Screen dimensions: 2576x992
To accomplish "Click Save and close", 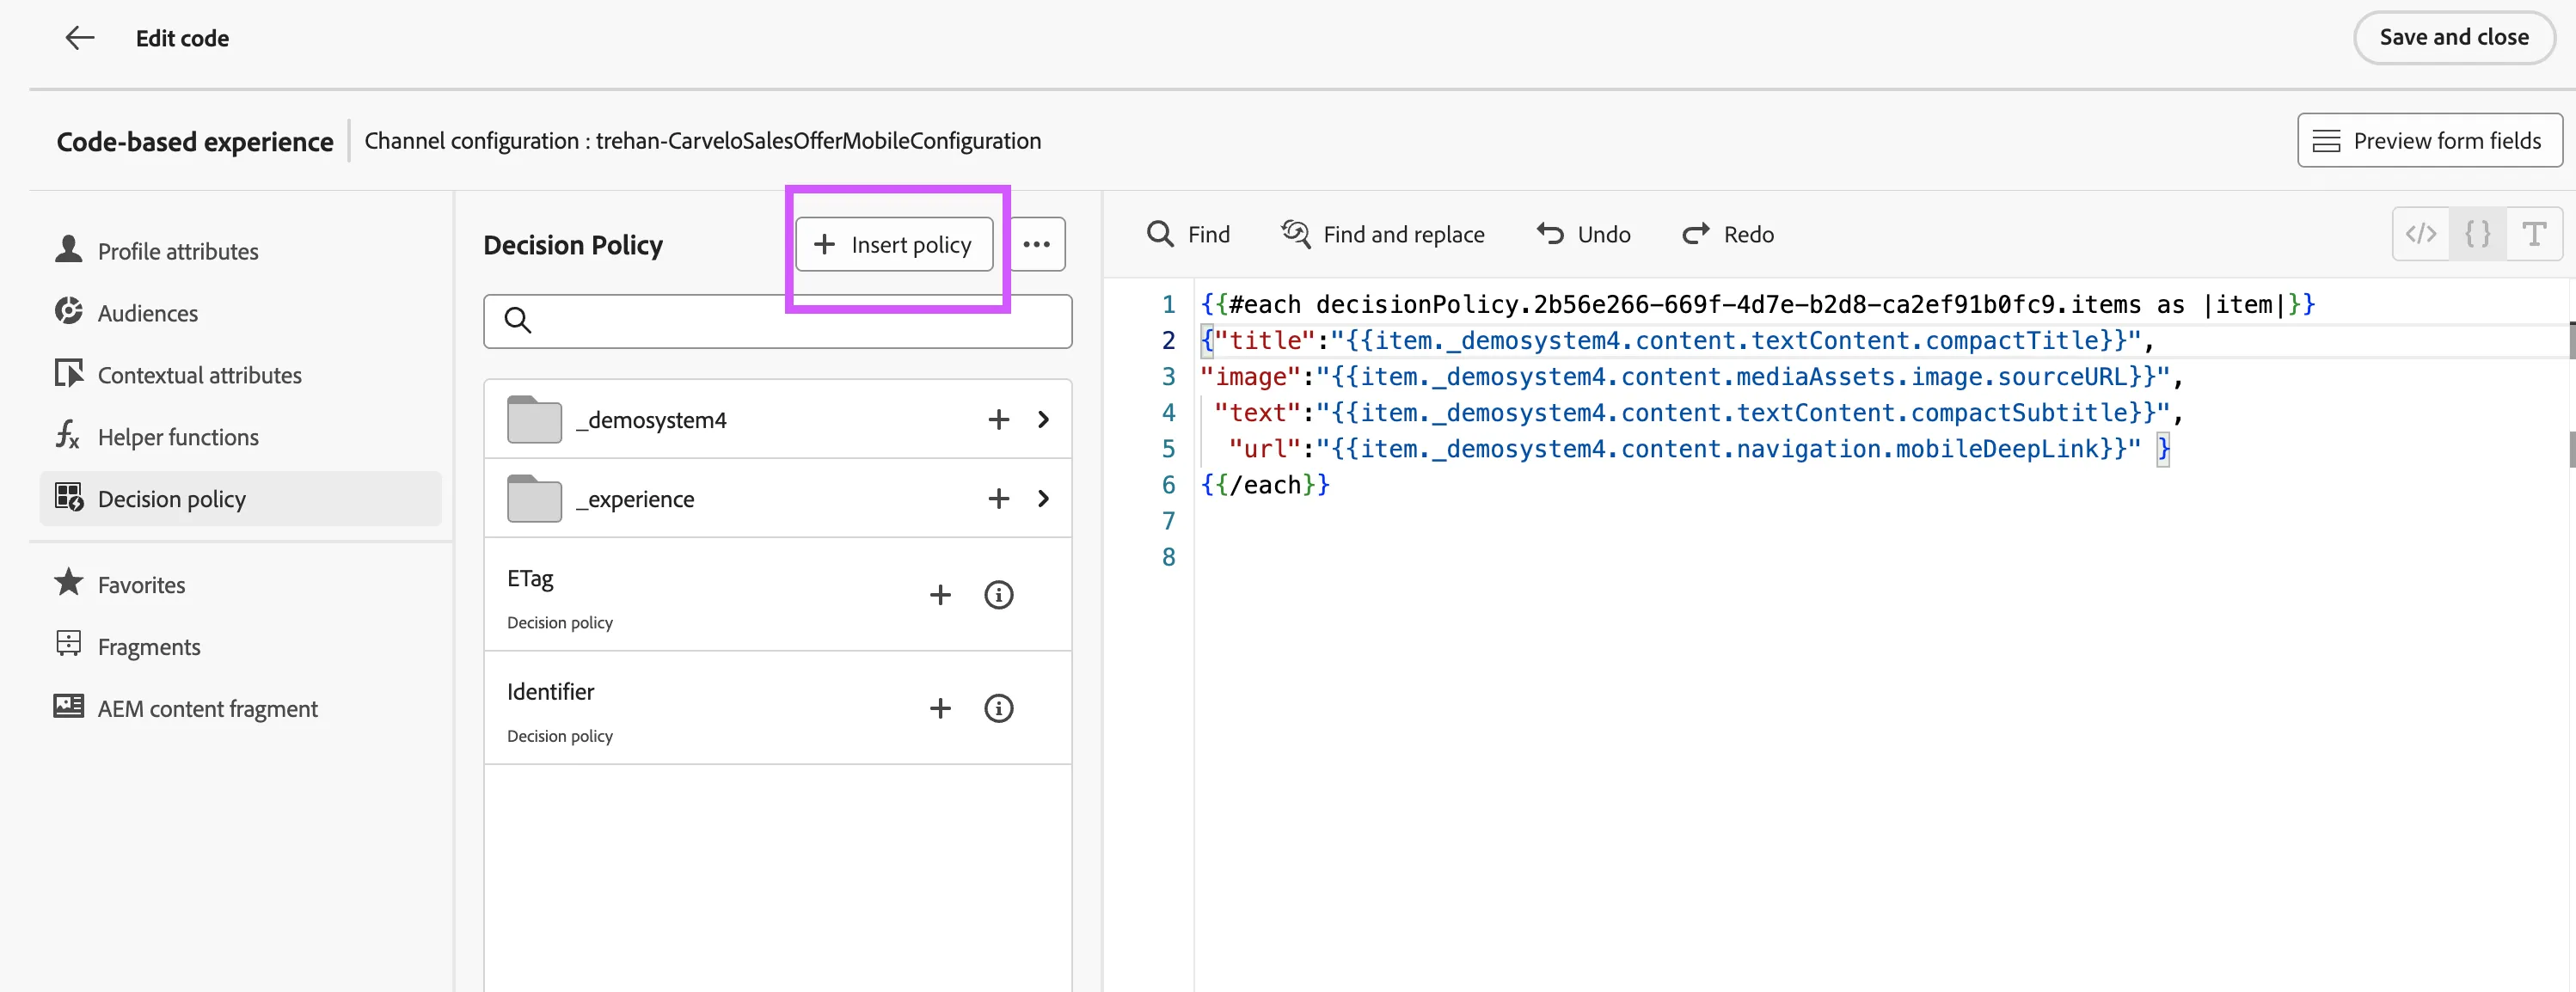I will [x=2454, y=37].
